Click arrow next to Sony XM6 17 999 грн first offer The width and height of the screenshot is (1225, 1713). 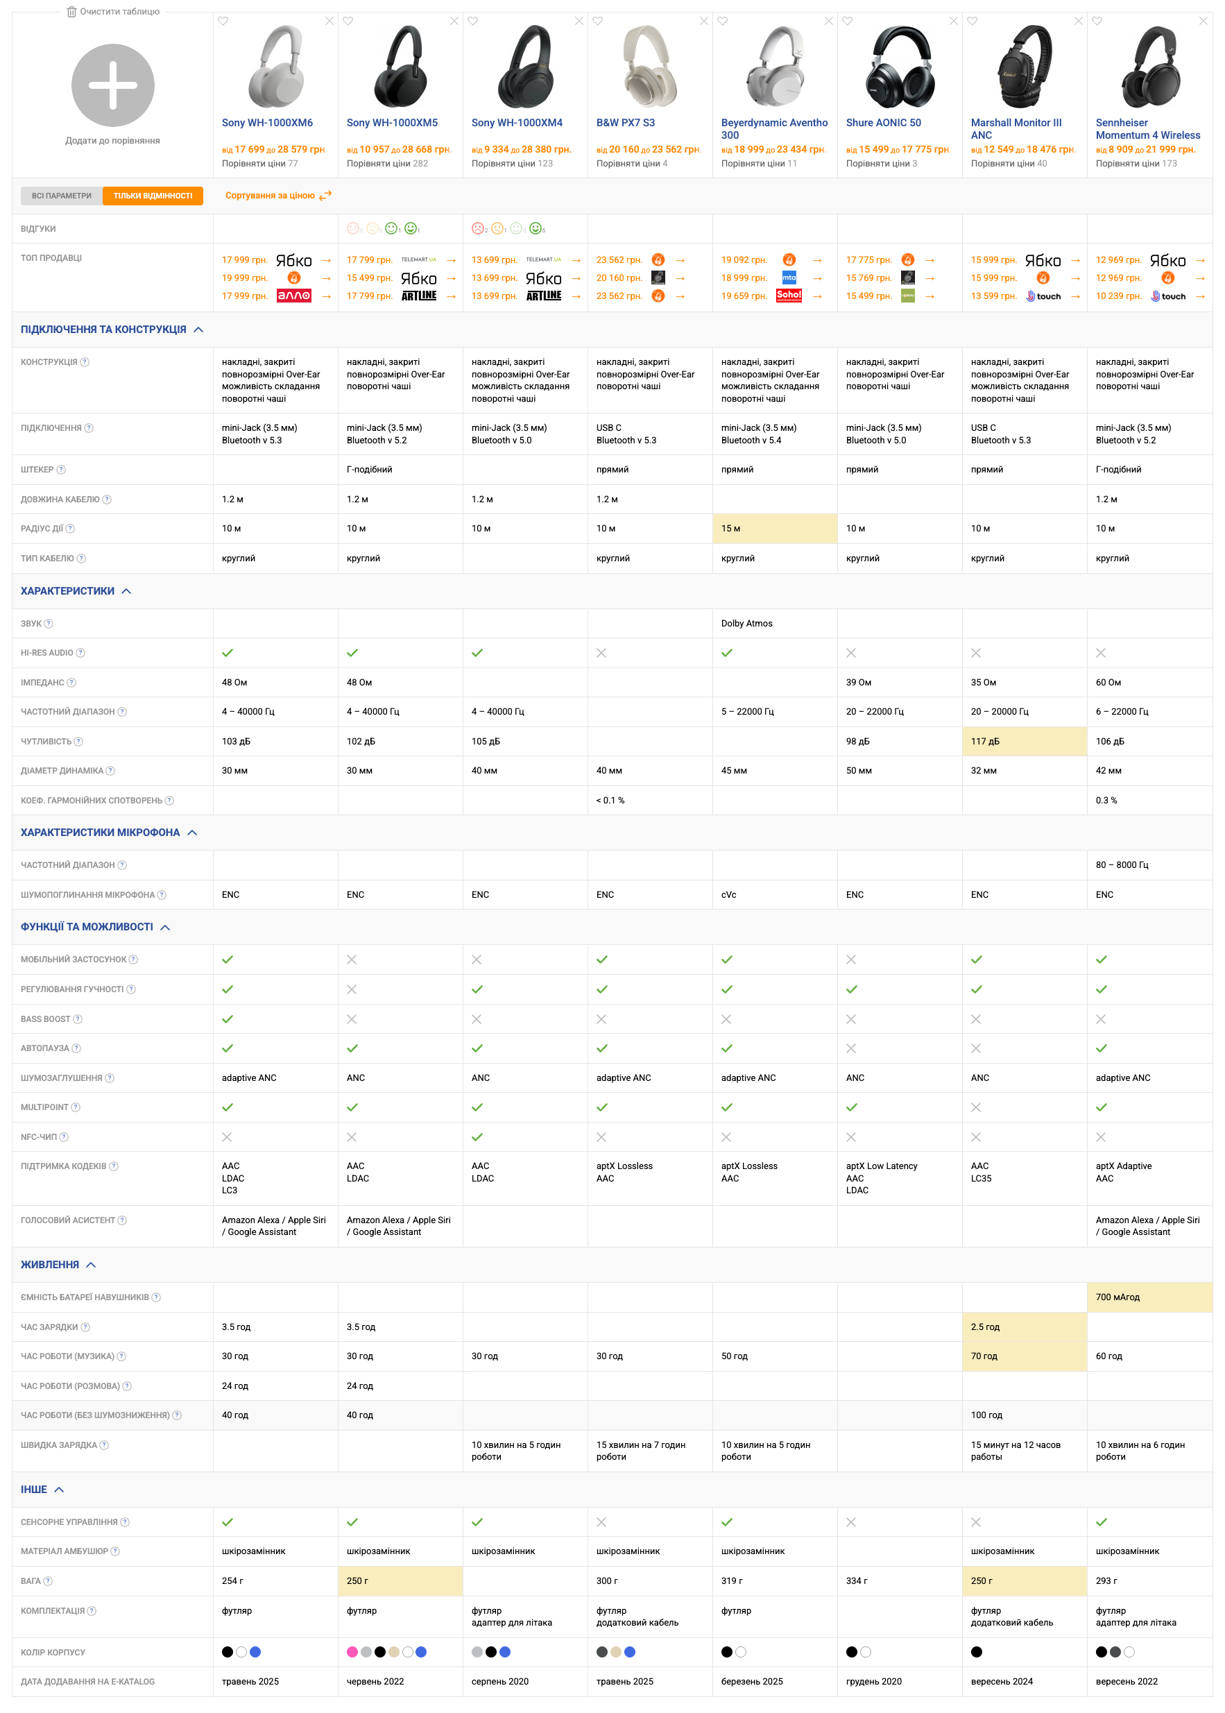[327, 260]
